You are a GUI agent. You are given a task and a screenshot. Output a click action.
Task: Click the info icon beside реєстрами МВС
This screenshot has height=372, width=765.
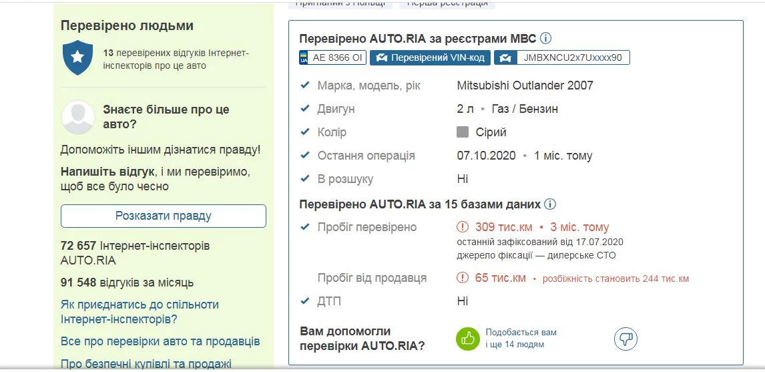pos(545,39)
